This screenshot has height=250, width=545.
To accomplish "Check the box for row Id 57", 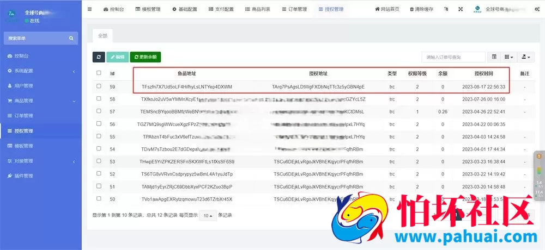I will coord(99,111).
